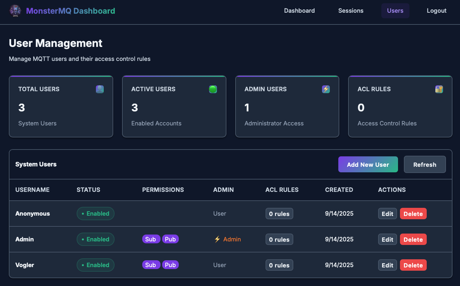Image resolution: width=460 pixels, height=286 pixels.
Task: Edit the Vogler user
Action: (388, 265)
